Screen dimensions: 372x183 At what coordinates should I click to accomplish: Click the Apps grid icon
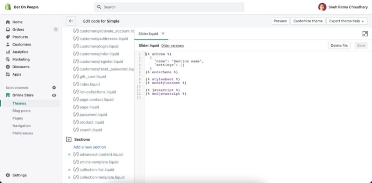[x=8, y=74]
